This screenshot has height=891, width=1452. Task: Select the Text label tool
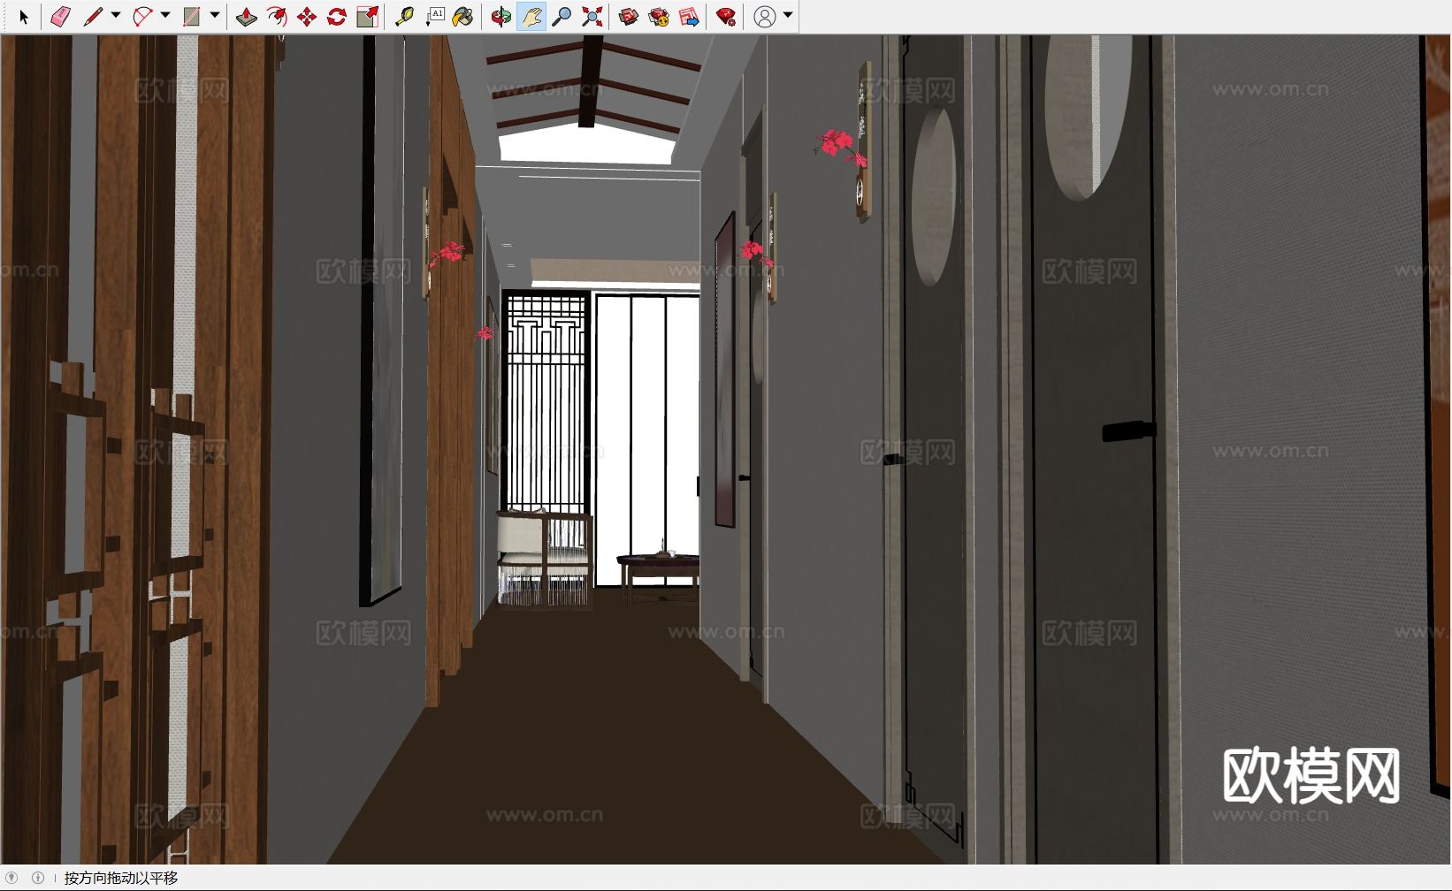tap(434, 17)
